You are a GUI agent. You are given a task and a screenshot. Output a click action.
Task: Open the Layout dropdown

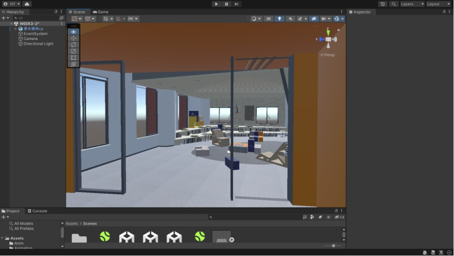(x=438, y=4)
